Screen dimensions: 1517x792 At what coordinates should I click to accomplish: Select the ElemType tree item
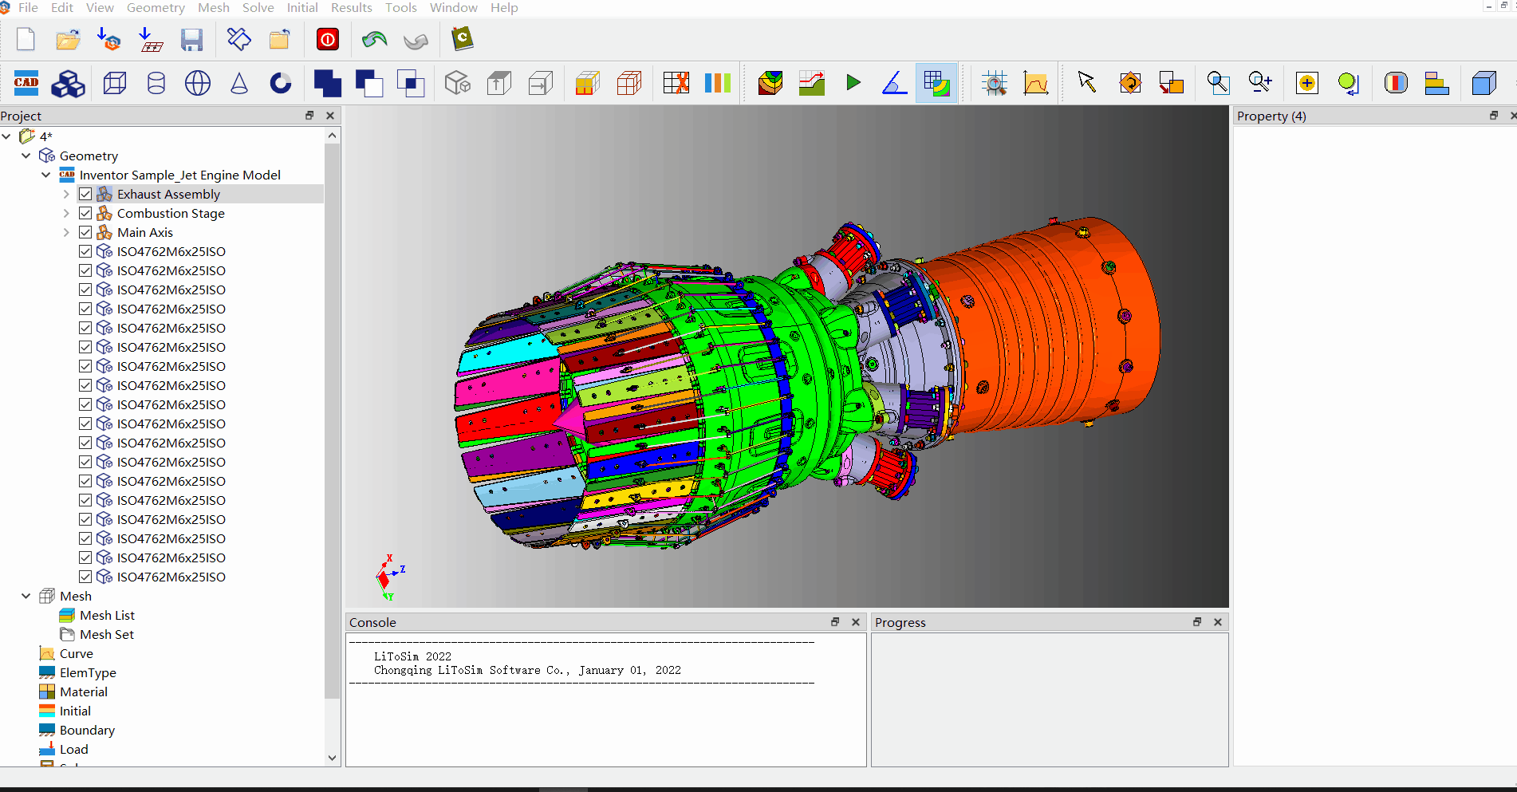coord(88,672)
